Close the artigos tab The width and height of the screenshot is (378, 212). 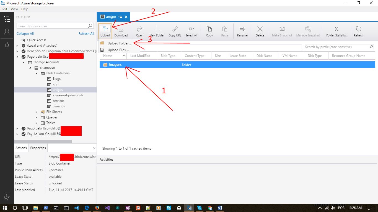click(126, 17)
